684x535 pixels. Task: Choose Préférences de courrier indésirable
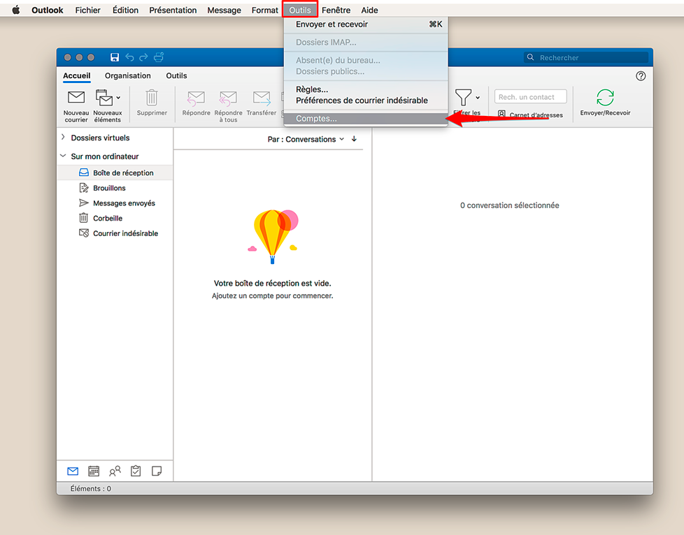click(366, 101)
